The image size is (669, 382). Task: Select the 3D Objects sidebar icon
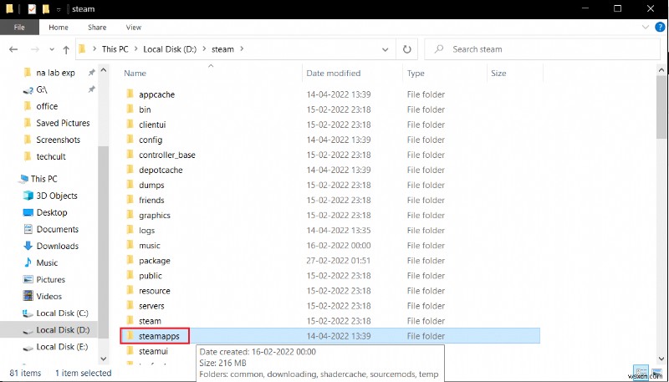pyautogui.click(x=28, y=196)
